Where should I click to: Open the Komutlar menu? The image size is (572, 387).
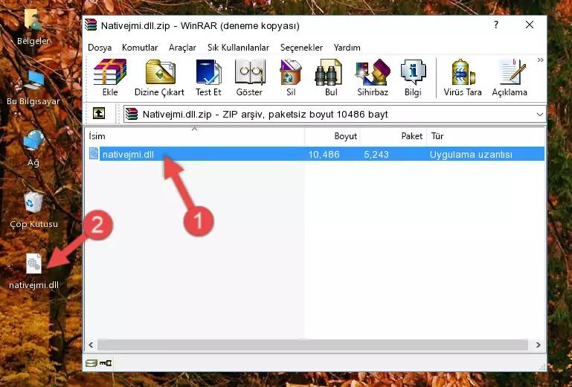140,48
